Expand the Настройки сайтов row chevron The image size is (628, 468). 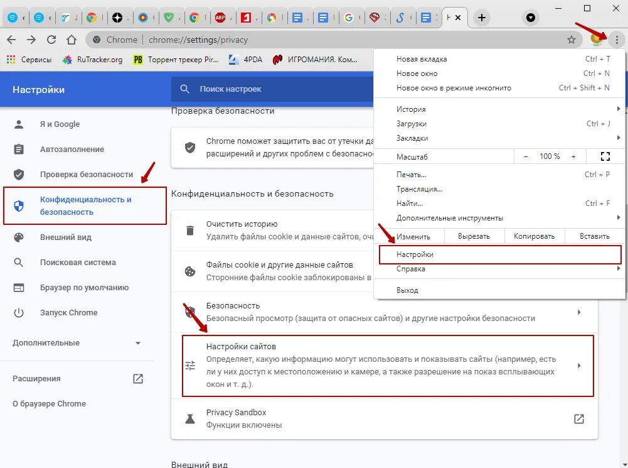coord(578,366)
